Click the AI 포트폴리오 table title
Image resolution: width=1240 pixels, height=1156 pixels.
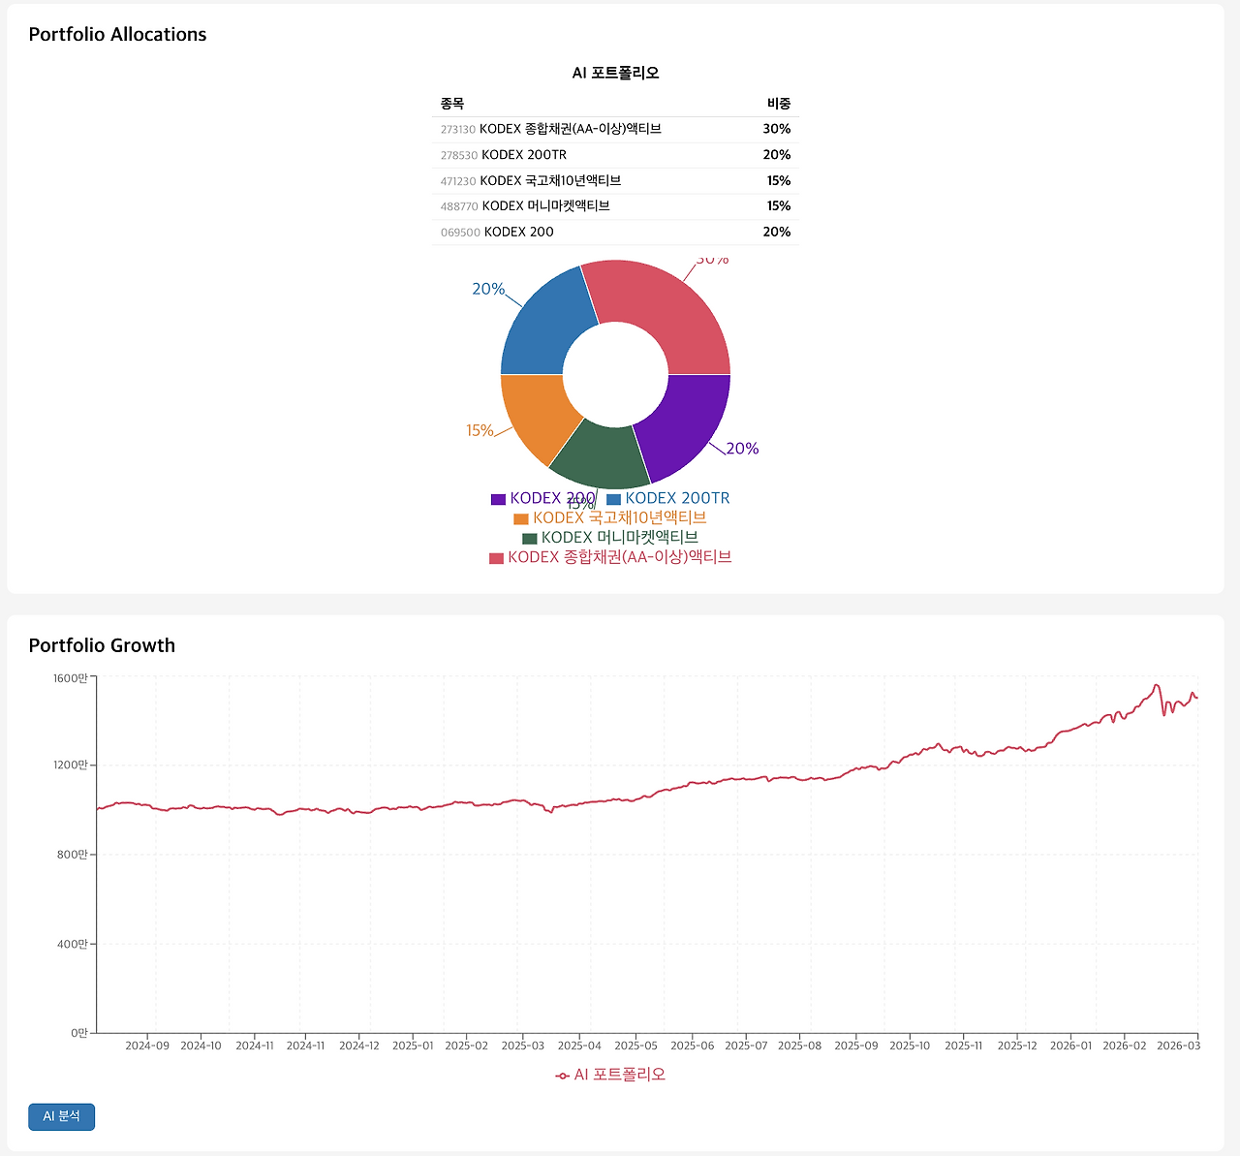616,73
